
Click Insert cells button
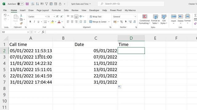(x=174, y=19)
